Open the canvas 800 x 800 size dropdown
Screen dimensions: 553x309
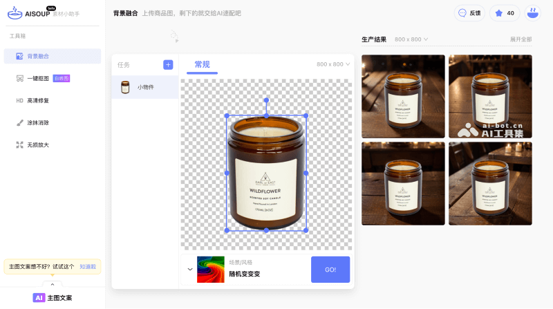[x=333, y=64]
